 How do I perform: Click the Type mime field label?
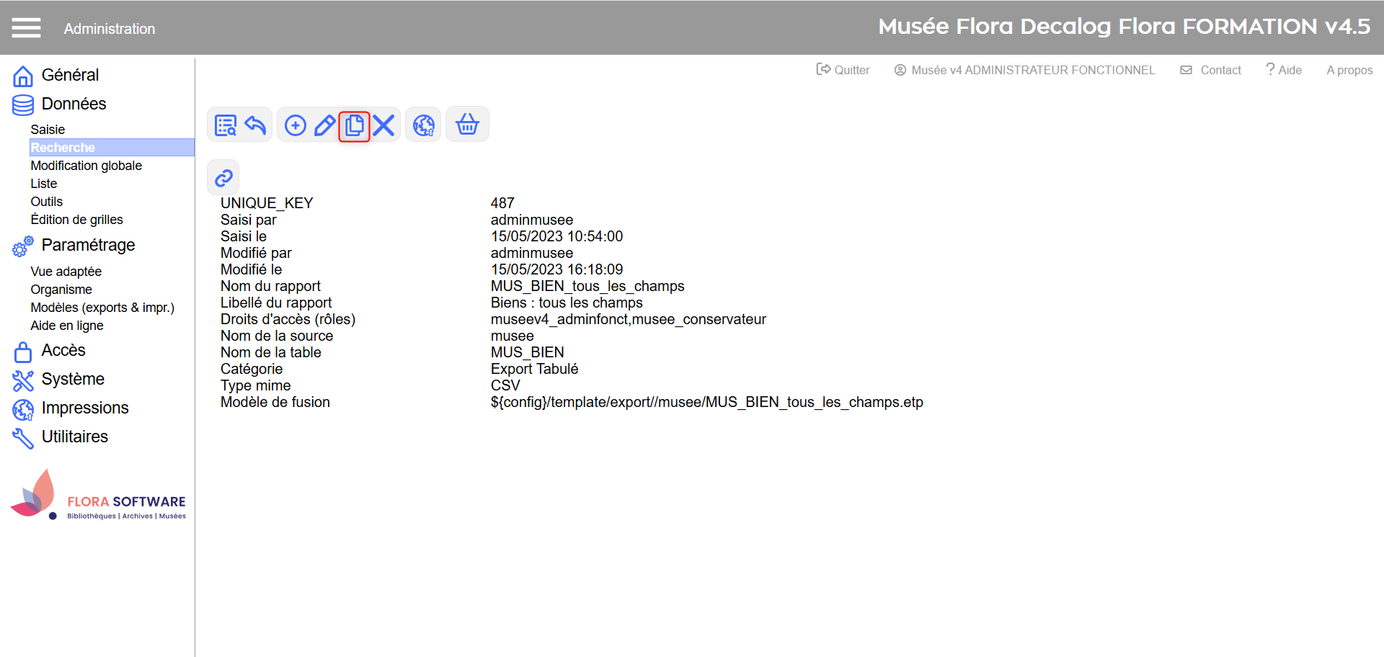point(256,385)
